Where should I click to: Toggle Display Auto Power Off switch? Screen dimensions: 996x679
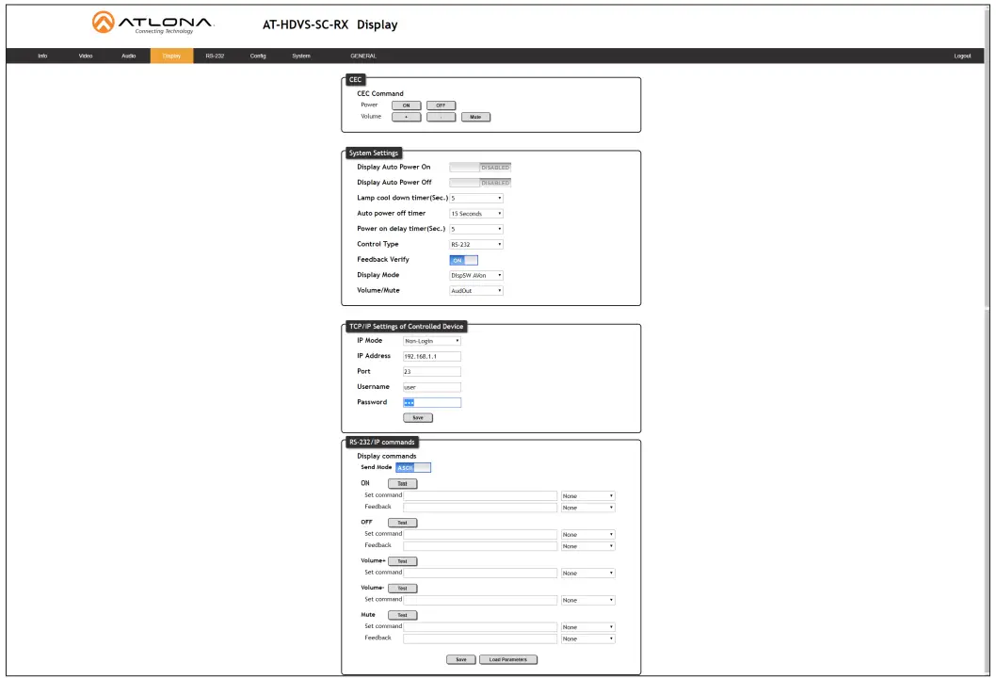480,183
